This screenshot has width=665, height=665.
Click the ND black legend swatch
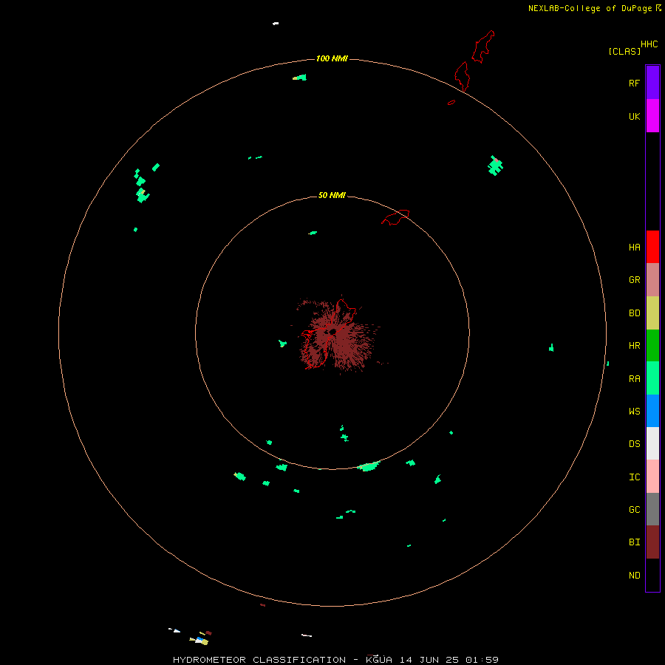[652, 575]
